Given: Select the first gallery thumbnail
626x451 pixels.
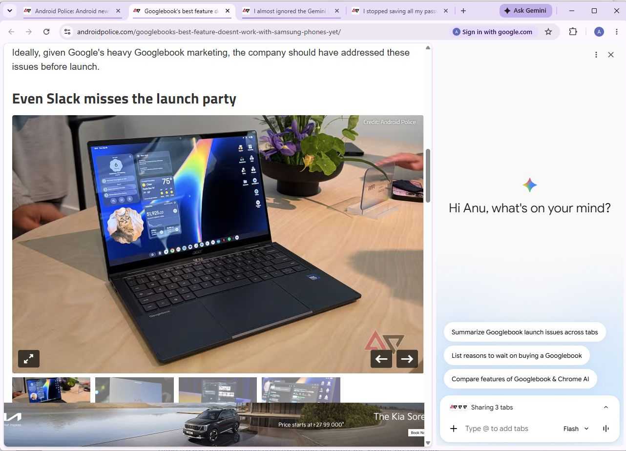Looking at the screenshot, I should click(x=51, y=390).
